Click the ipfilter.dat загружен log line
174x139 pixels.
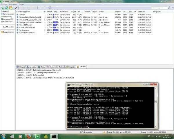(x=39, y=70)
